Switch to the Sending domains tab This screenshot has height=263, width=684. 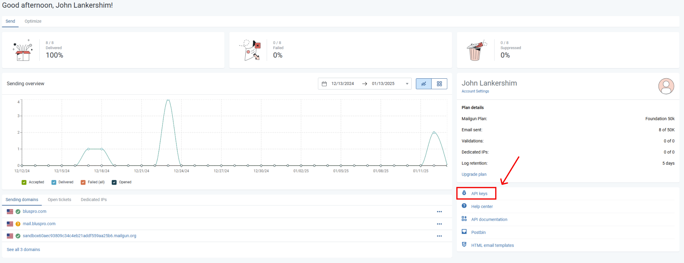pos(22,200)
